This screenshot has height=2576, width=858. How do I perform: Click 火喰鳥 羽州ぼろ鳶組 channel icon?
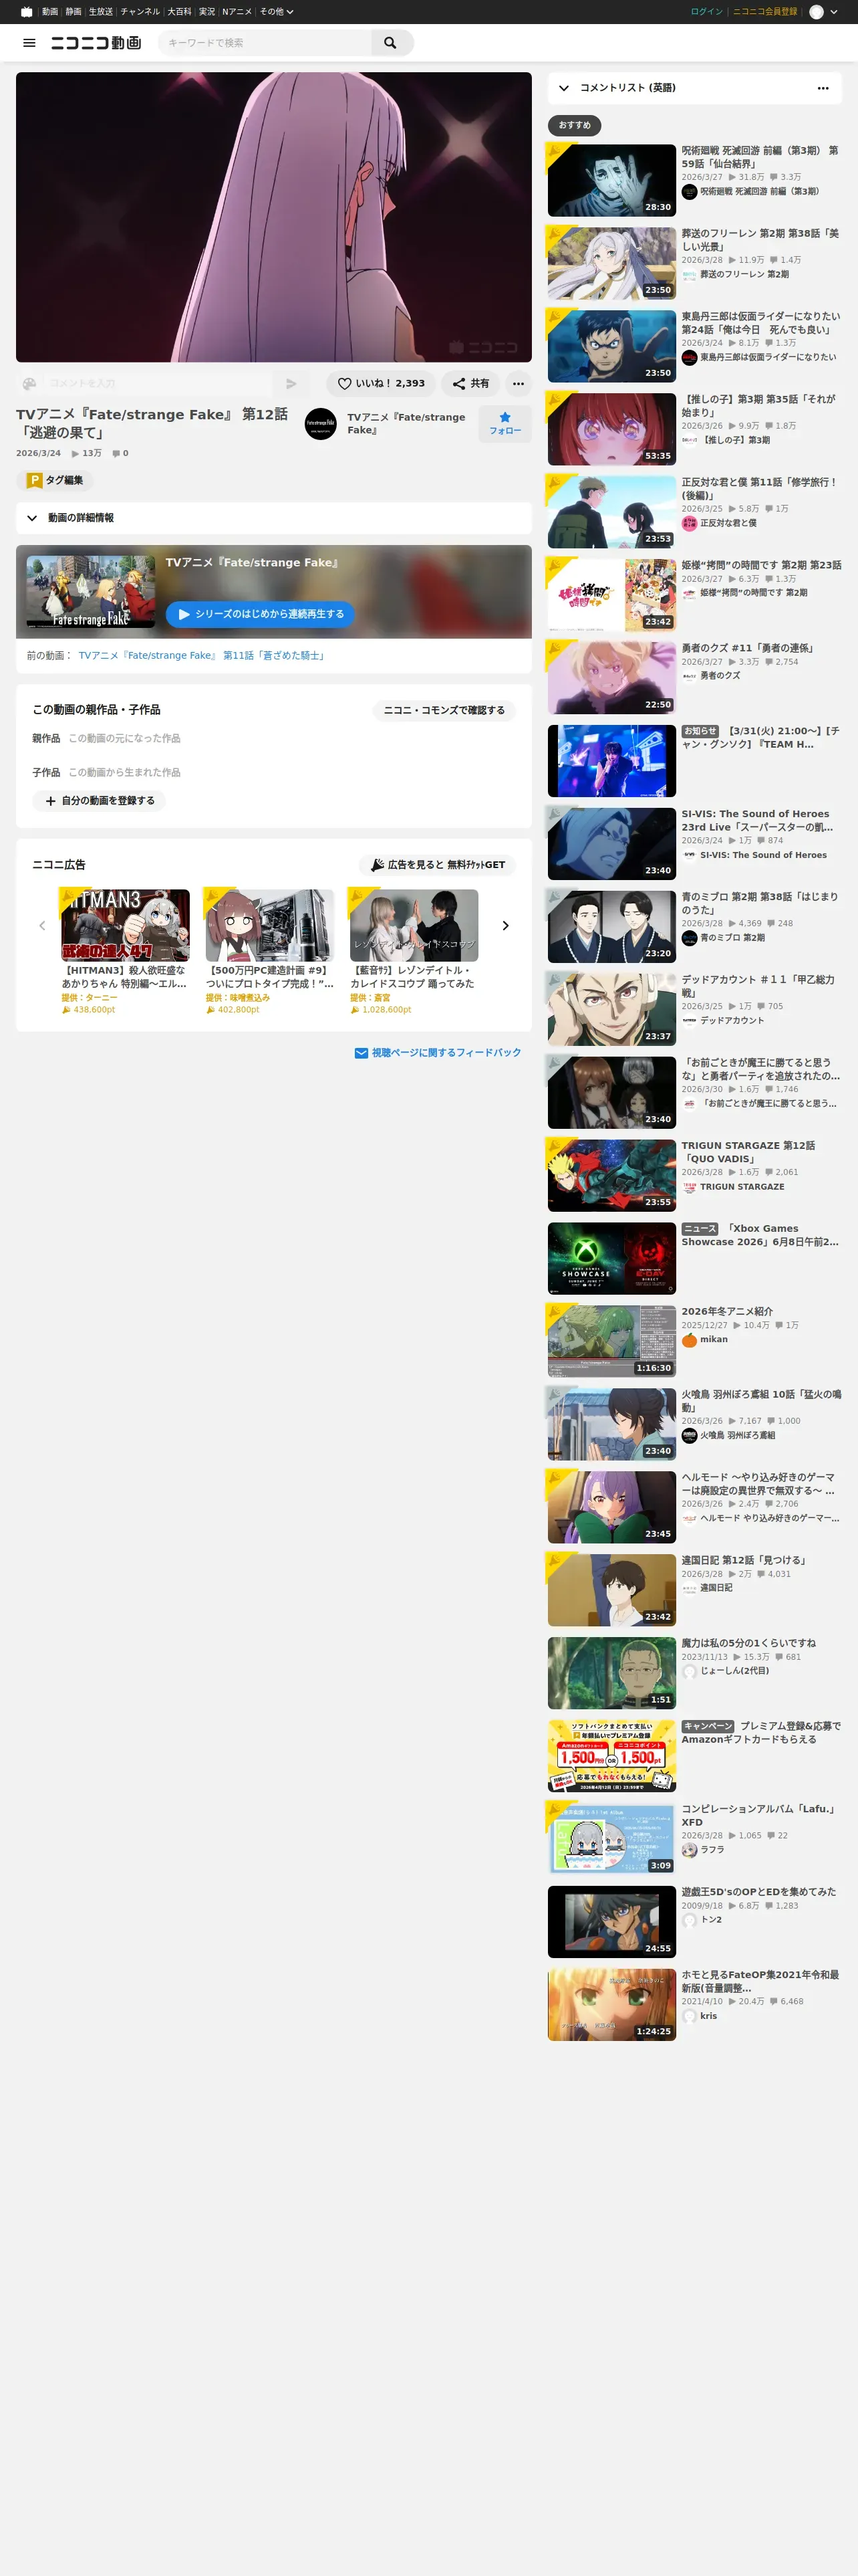click(689, 1436)
